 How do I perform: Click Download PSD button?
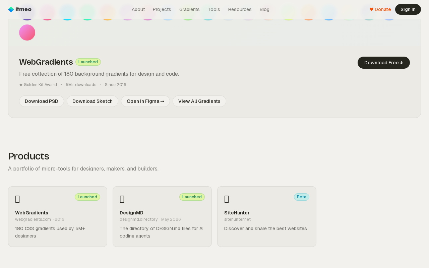click(x=42, y=101)
